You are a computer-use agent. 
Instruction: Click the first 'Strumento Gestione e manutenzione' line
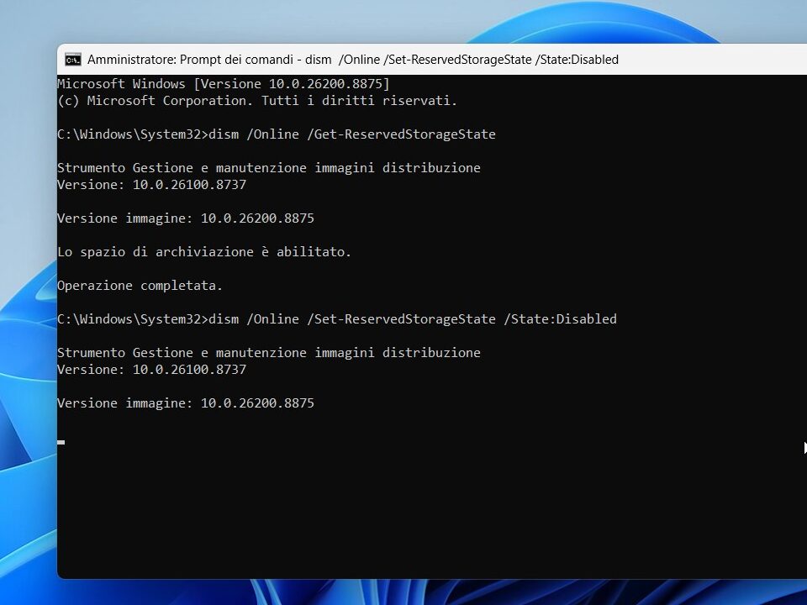click(x=269, y=168)
